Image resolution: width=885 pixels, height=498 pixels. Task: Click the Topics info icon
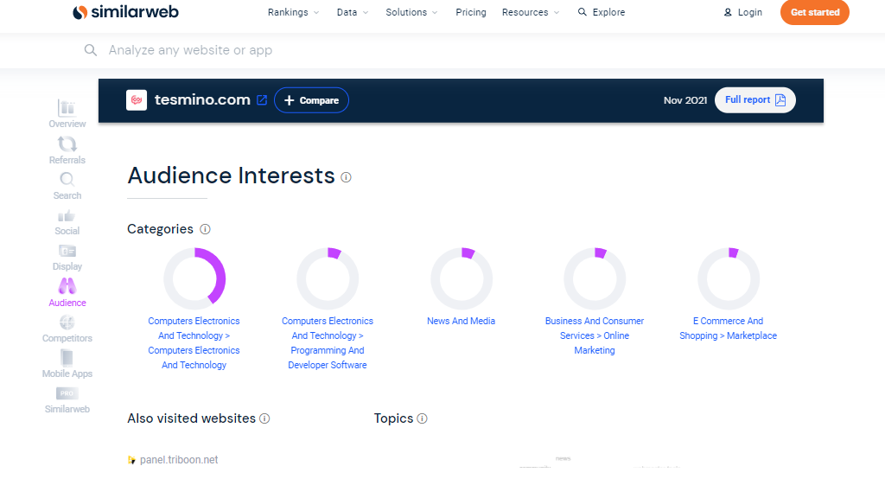pyautogui.click(x=422, y=418)
